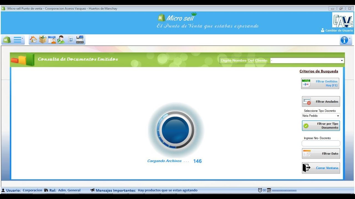Click 'Hay productos que se estan agotando' message

click(x=168, y=190)
